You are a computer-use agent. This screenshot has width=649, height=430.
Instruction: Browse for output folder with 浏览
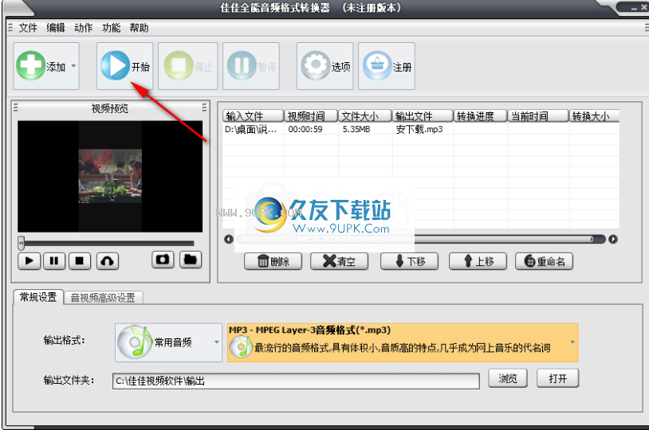click(x=508, y=378)
